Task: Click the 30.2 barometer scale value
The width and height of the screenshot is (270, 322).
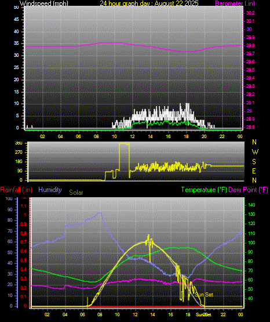Action: pyautogui.click(x=250, y=13)
